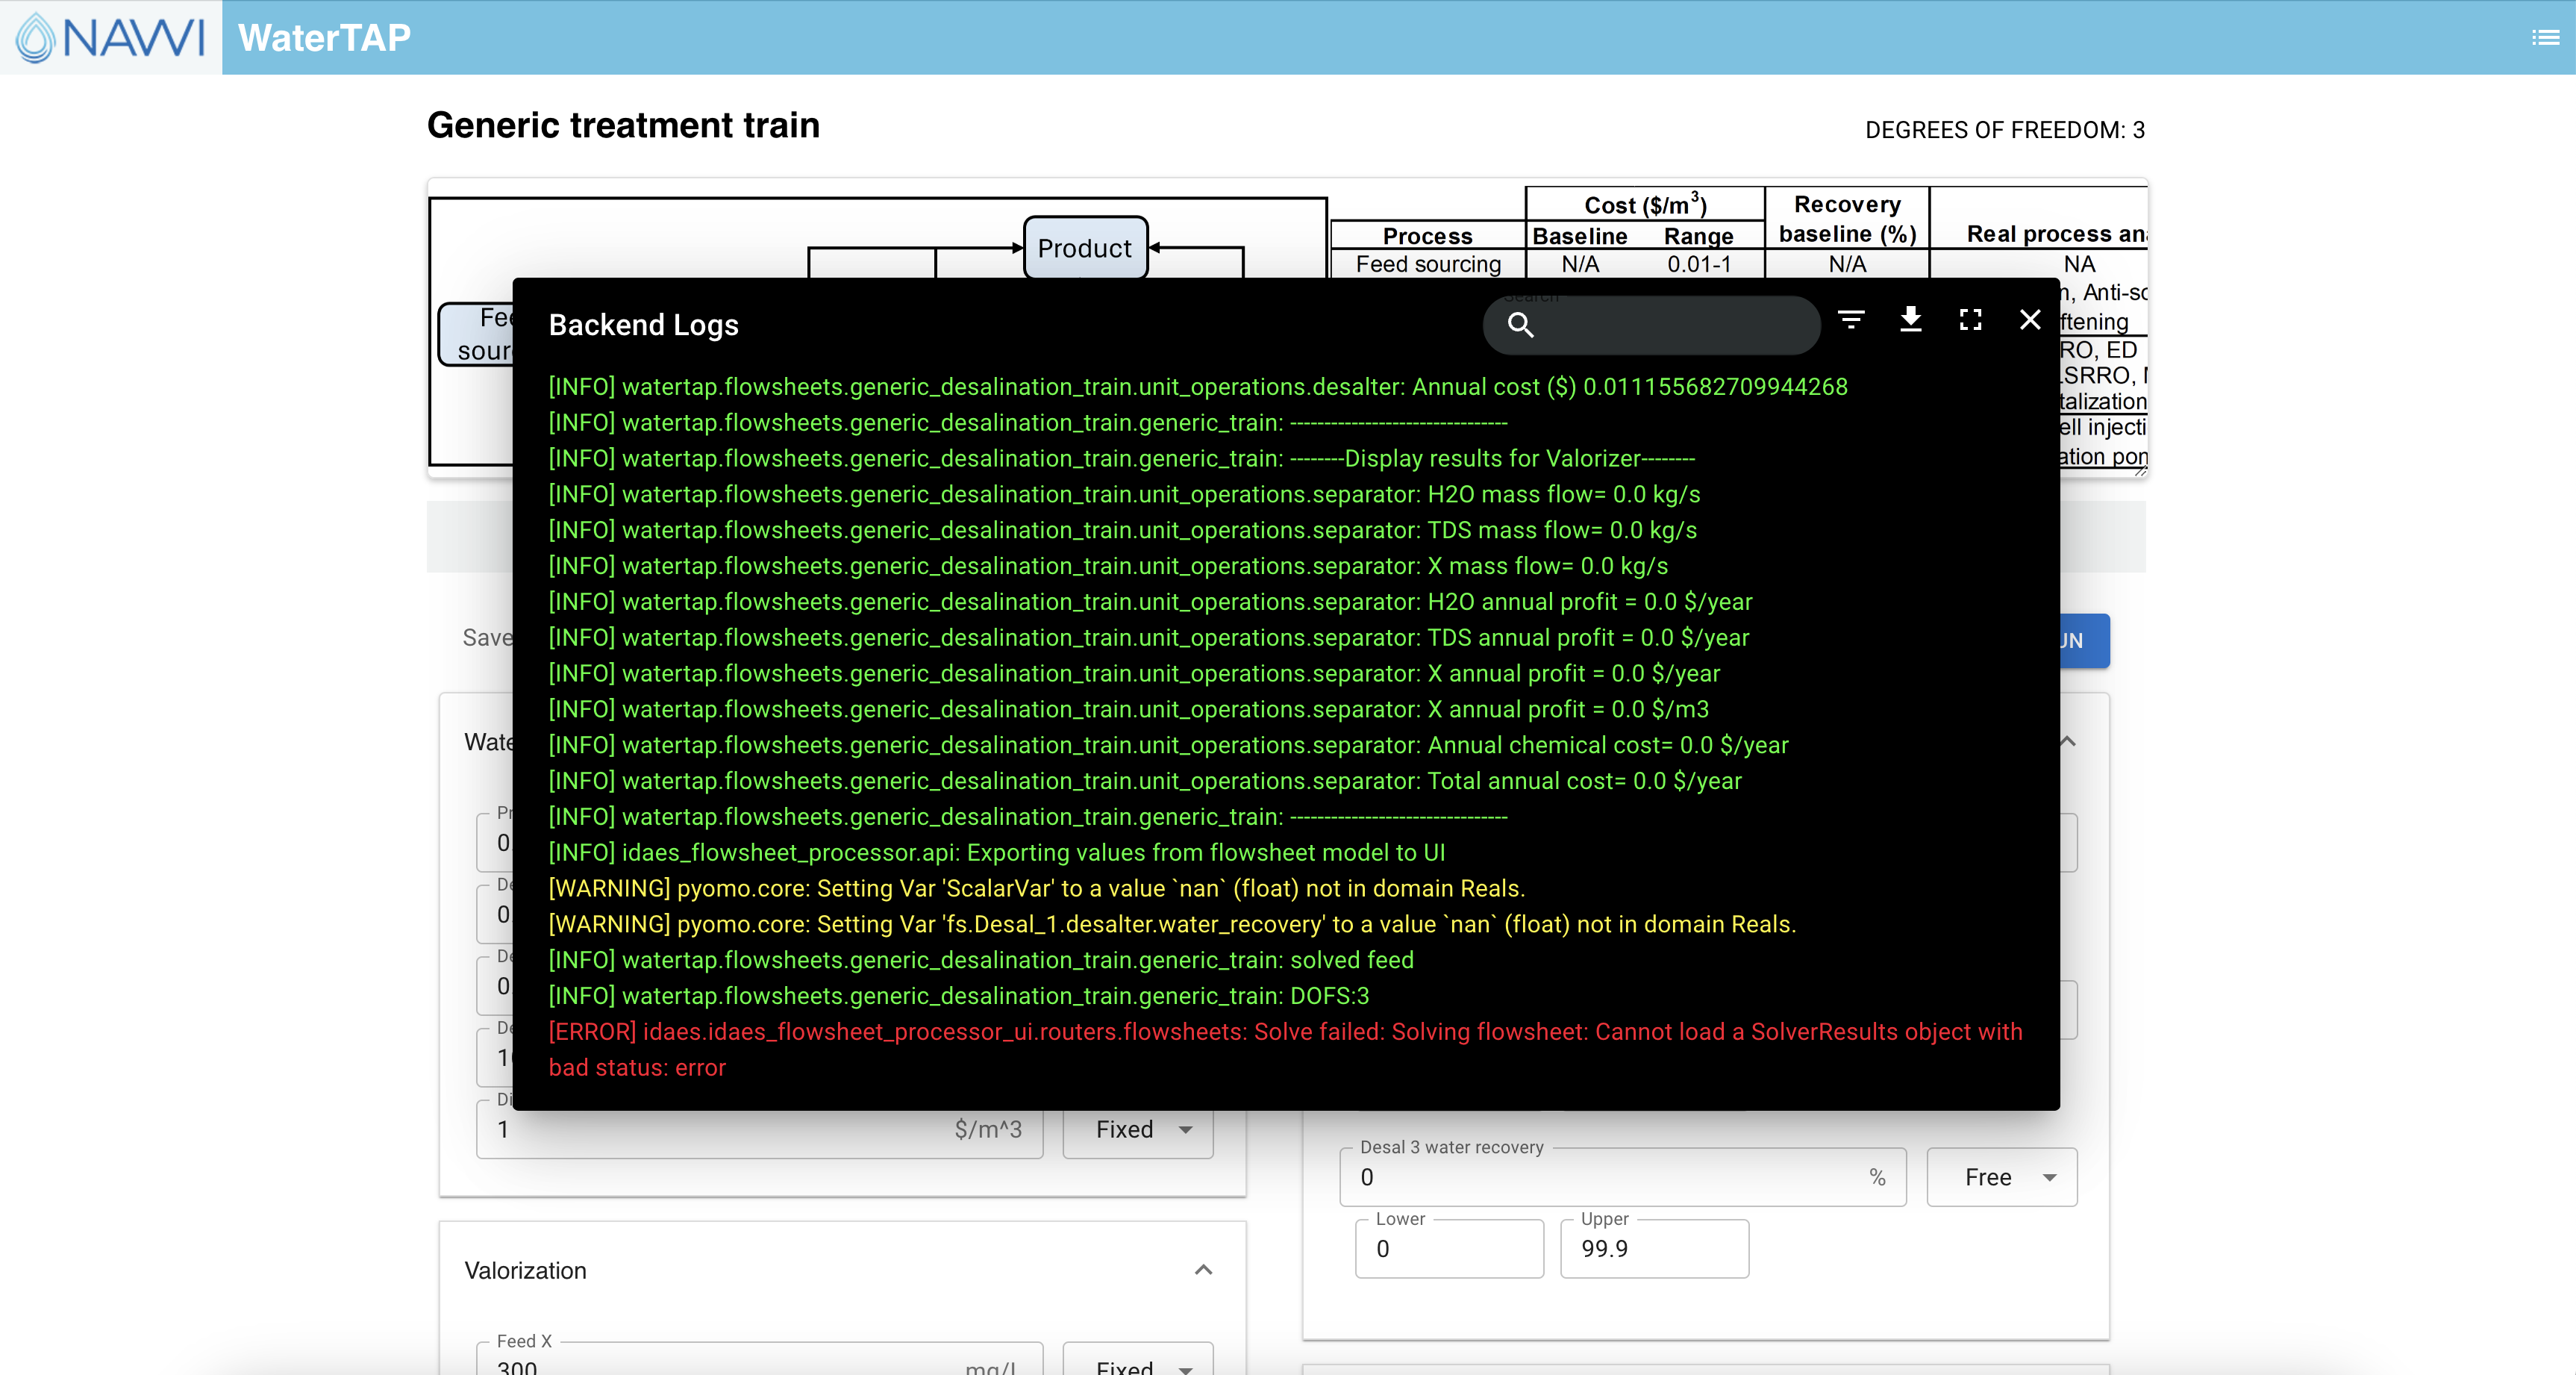Image resolution: width=2576 pixels, height=1375 pixels.
Task: Open the Fixed dropdown beside the $/m^3 field
Action: 1138,1130
